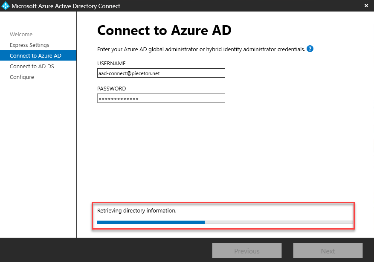Click the credentials instruction sentence
Viewport: 374px width, 262px height.
pos(201,49)
